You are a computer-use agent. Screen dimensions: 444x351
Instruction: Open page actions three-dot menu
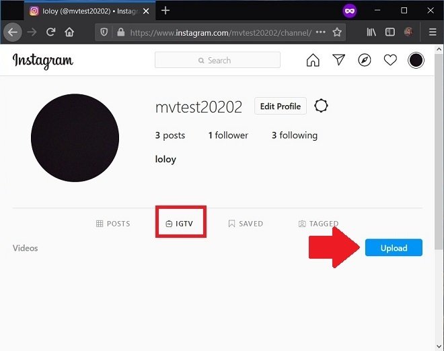pyautogui.click(x=320, y=32)
